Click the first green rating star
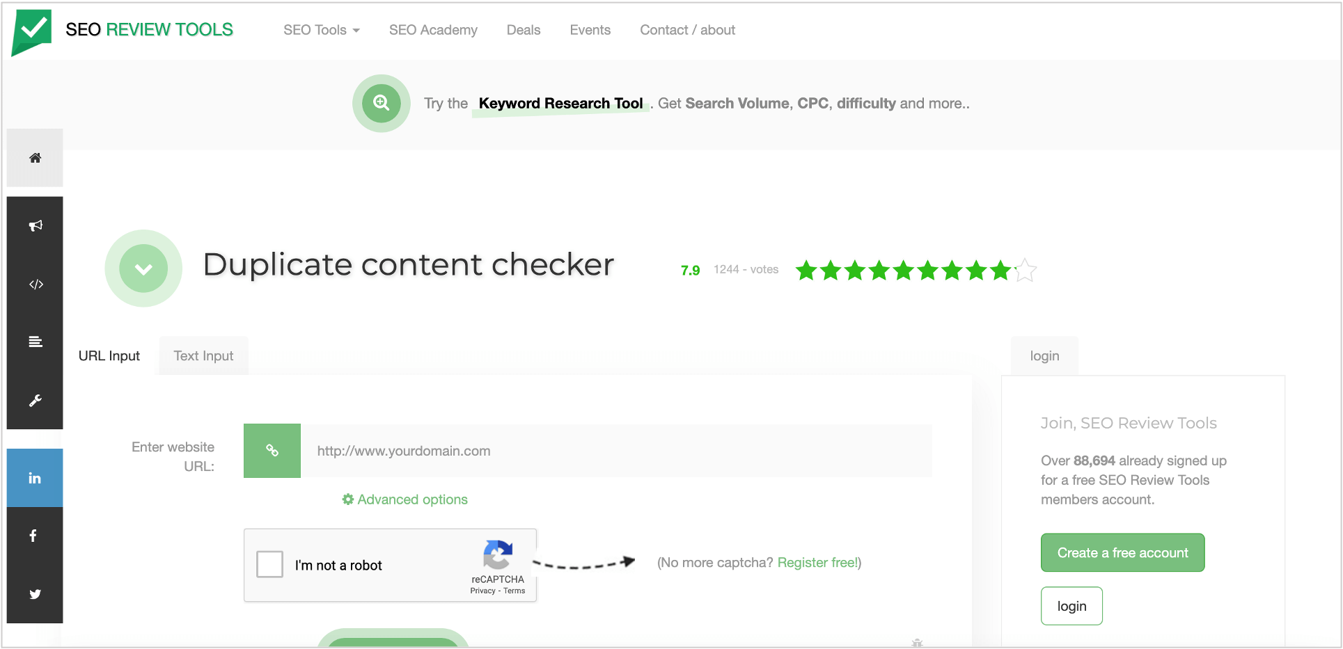 point(806,270)
